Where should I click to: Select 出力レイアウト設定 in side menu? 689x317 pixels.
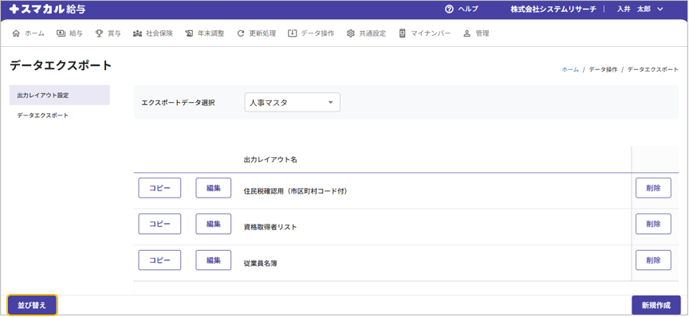(60, 95)
